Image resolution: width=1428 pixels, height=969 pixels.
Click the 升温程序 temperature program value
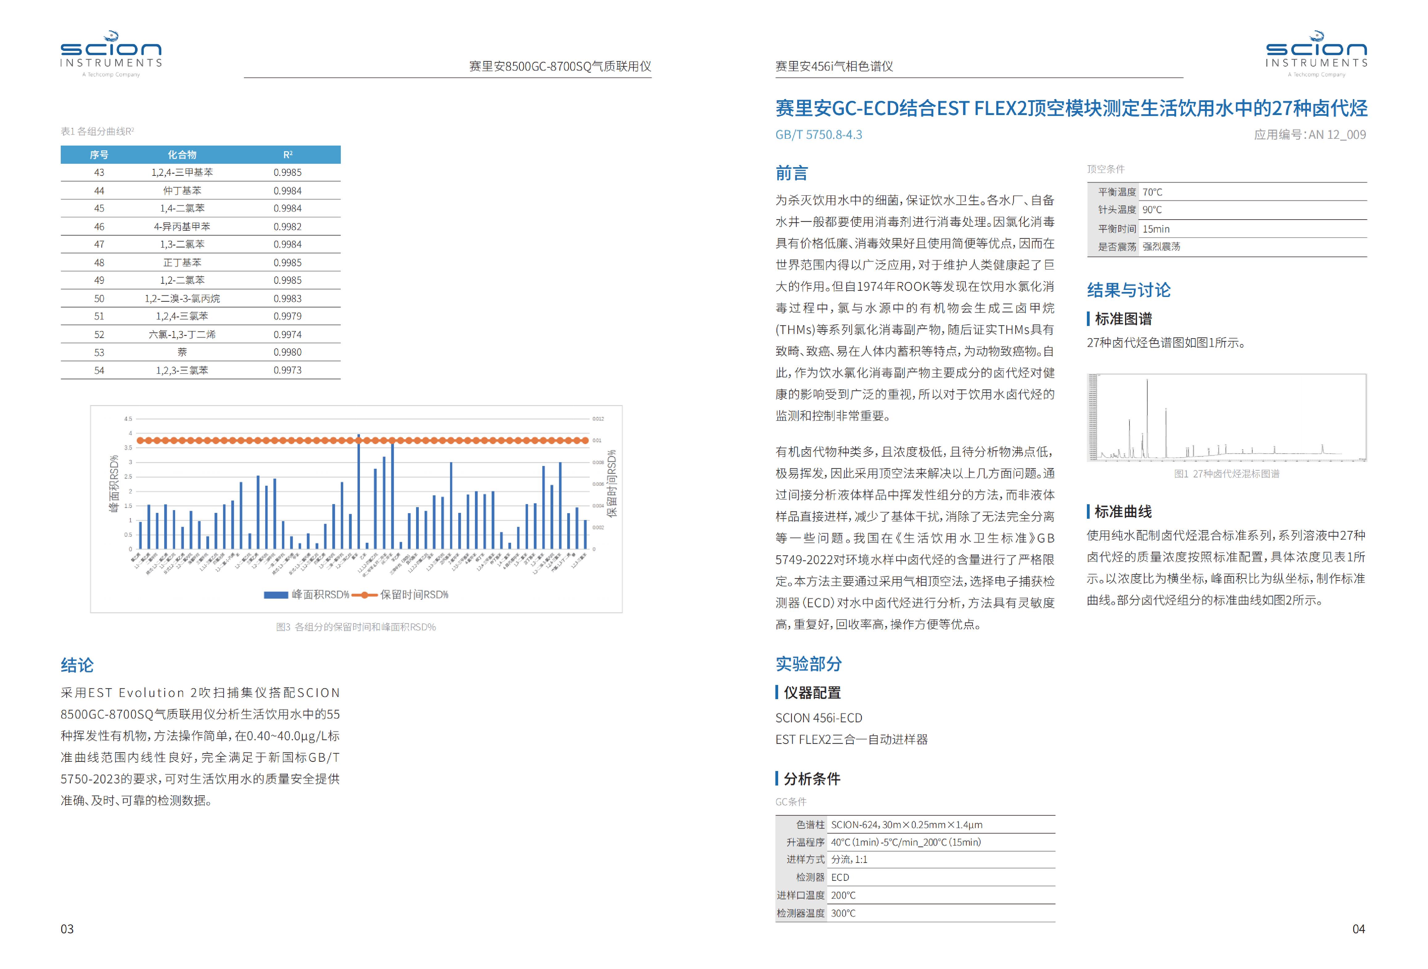pyautogui.click(x=906, y=843)
